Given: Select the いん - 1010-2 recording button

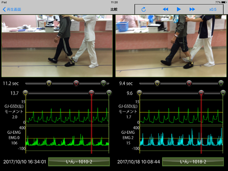Looking at the screenshot, I should click(x=79, y=162).
